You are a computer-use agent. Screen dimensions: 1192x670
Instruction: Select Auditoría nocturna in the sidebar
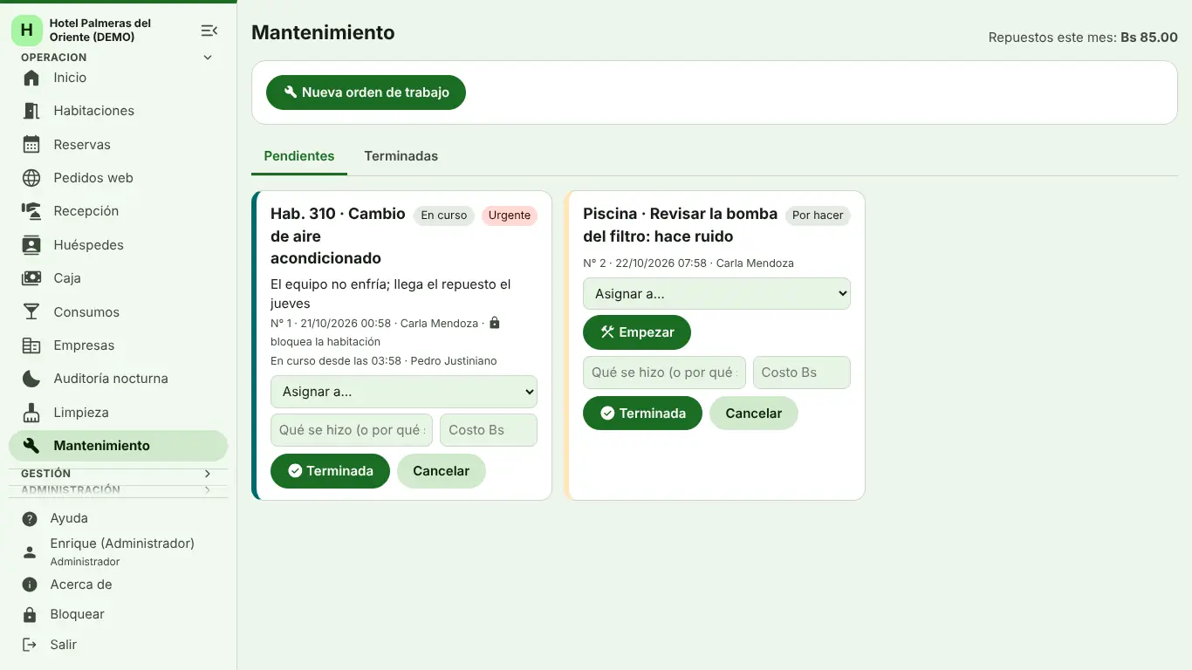click(x=118, y=379)
